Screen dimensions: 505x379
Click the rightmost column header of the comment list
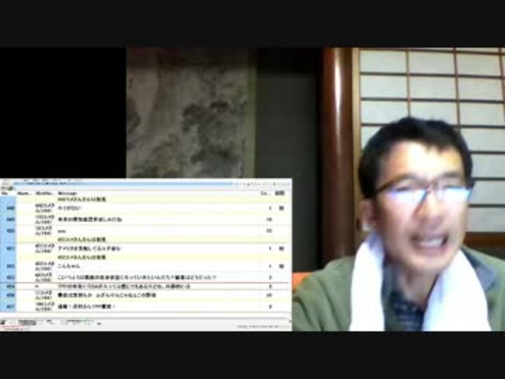[280, 193]
